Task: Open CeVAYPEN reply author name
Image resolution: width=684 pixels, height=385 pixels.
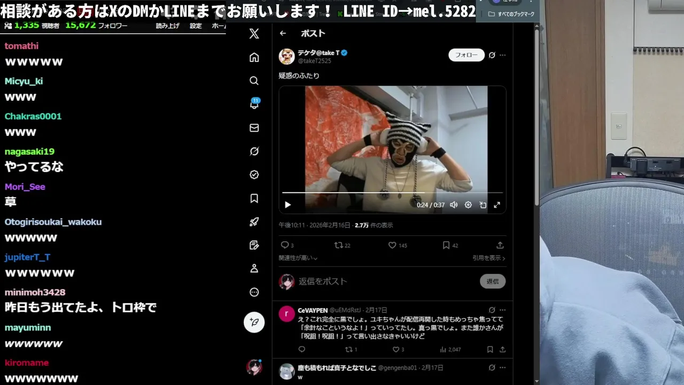Action: pyautogui.click(x=313, y=310)
